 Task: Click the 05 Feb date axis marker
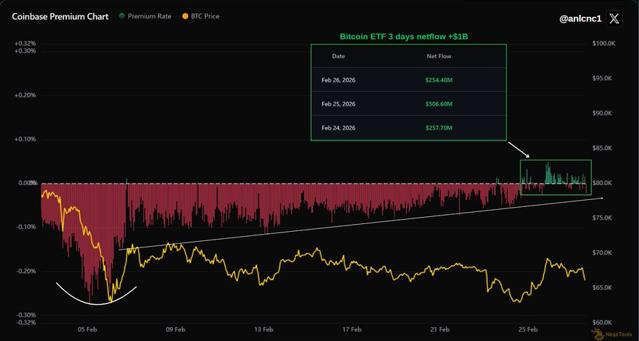87,329
